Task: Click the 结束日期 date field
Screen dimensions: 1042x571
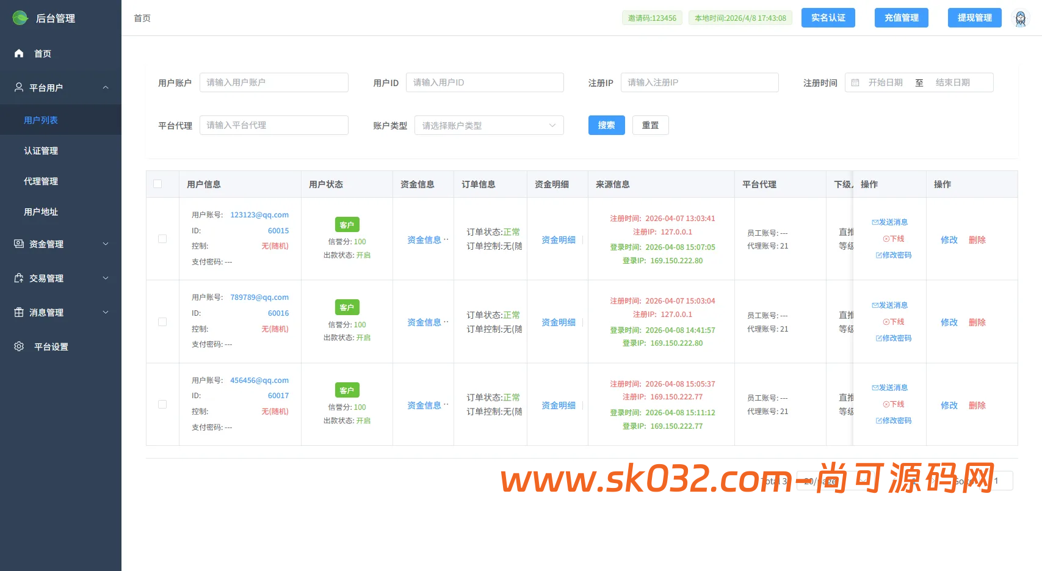Action: [x=953, y=82]
